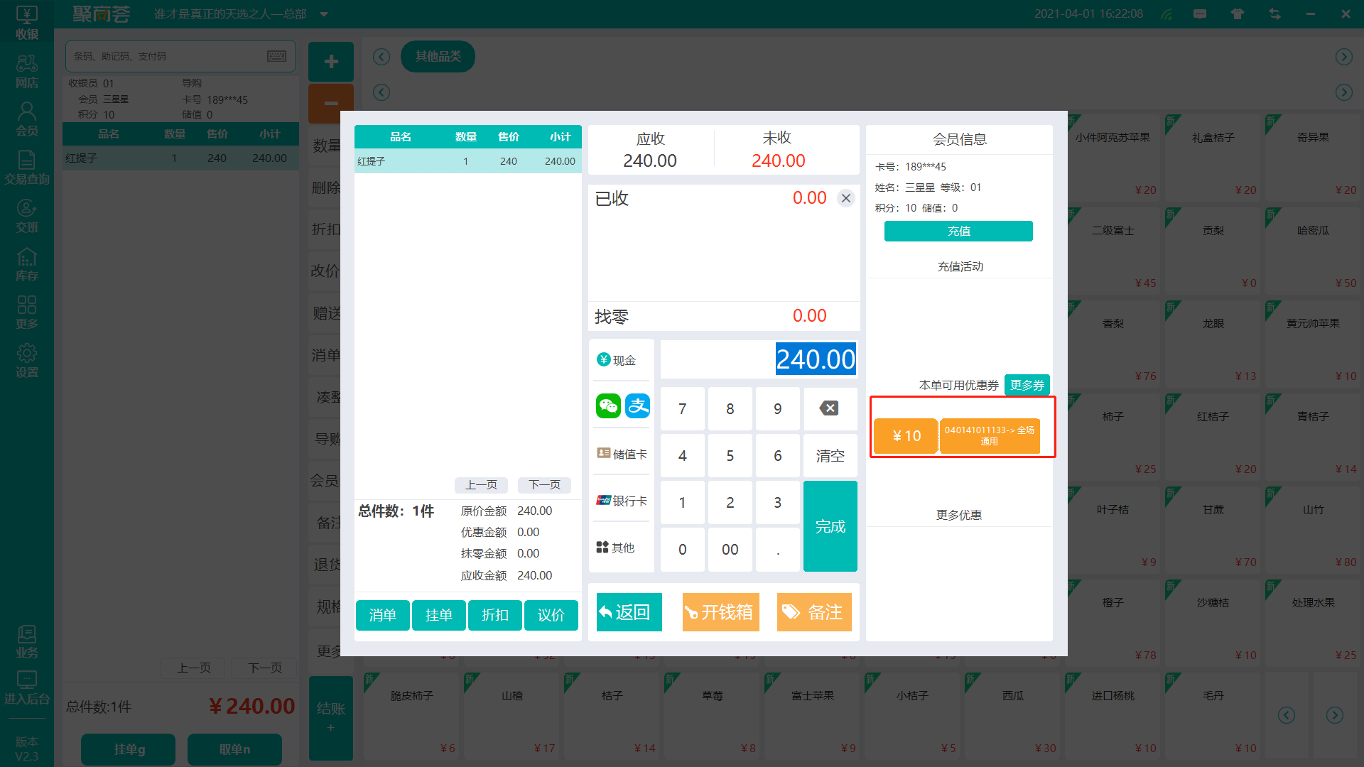Select 红提子 row in dialog item list
The height and width of the screenshot is (767, 1364).
(x=467, y=161)
